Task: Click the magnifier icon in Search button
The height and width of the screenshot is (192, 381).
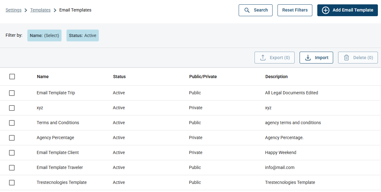Action: pyautogui.click(x=247, y=10)
